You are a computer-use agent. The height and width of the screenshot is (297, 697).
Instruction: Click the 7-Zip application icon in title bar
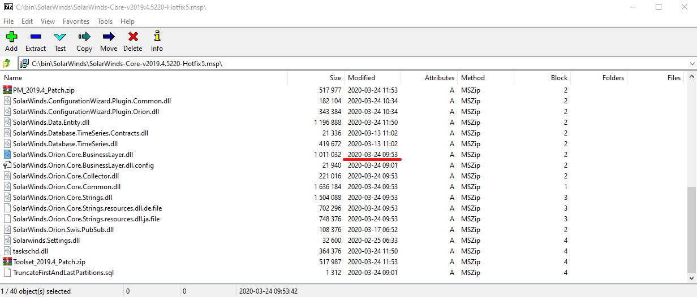pyautogui.click(x=8, y=7)
